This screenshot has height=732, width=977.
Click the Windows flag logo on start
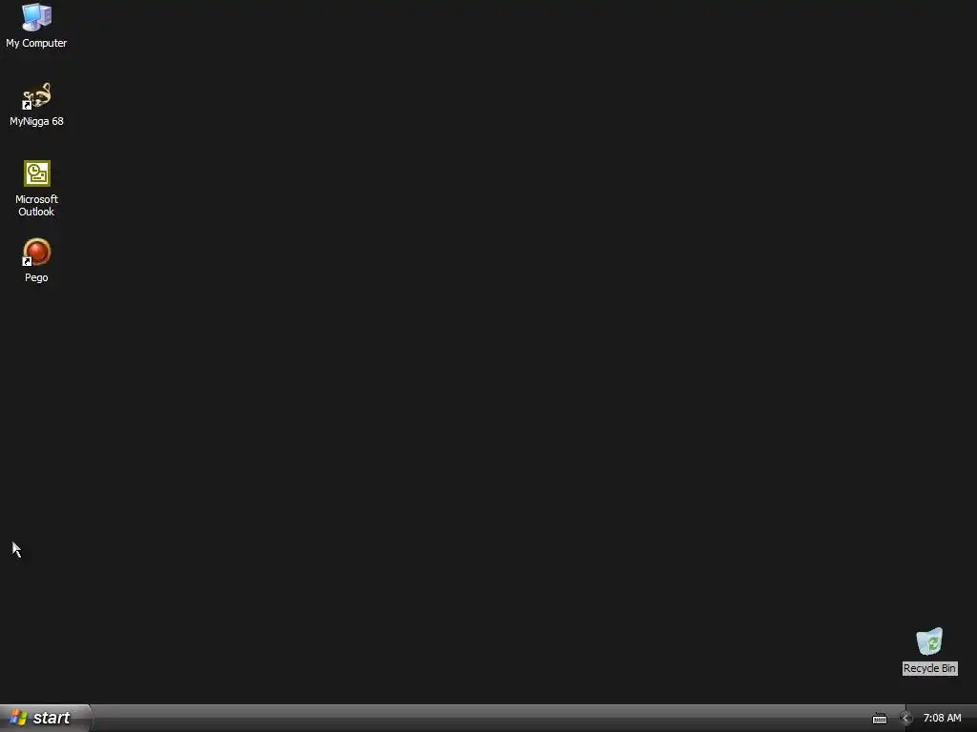click(19, 718)
